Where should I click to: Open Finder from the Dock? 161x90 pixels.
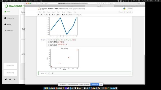pos(45,88)
